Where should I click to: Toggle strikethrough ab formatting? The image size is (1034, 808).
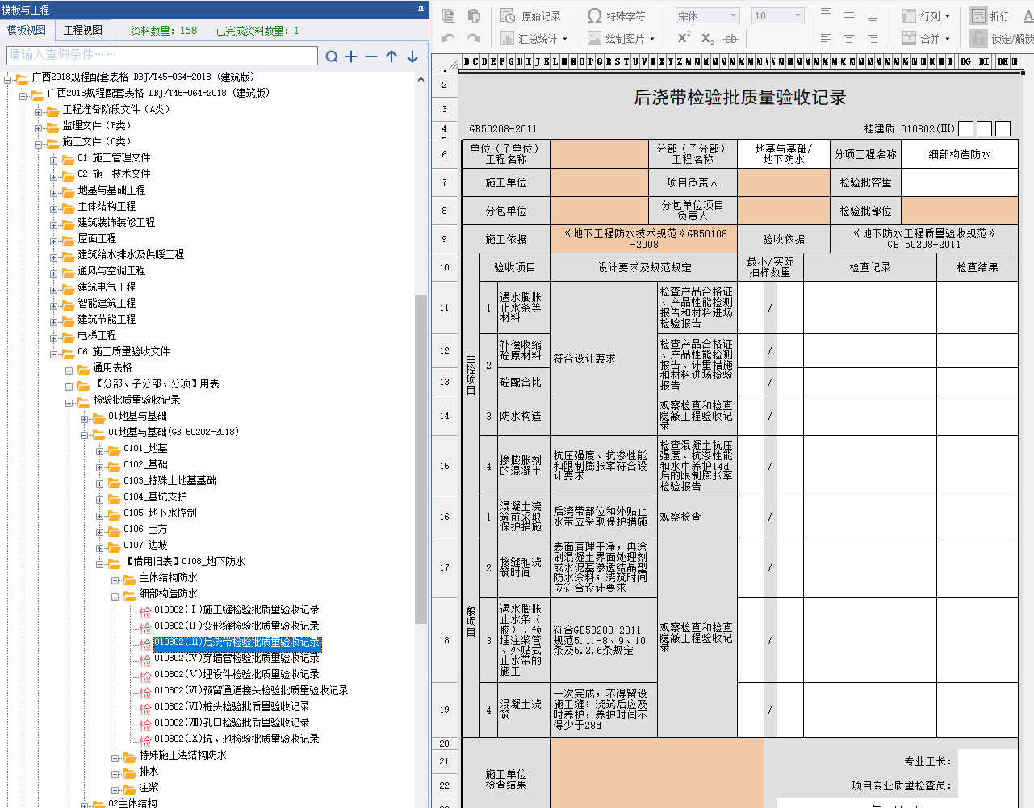730,38
